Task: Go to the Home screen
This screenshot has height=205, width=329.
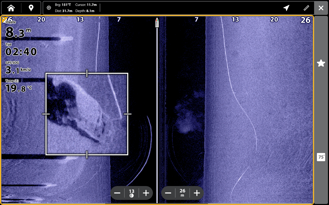Action: tap(11, 8)
